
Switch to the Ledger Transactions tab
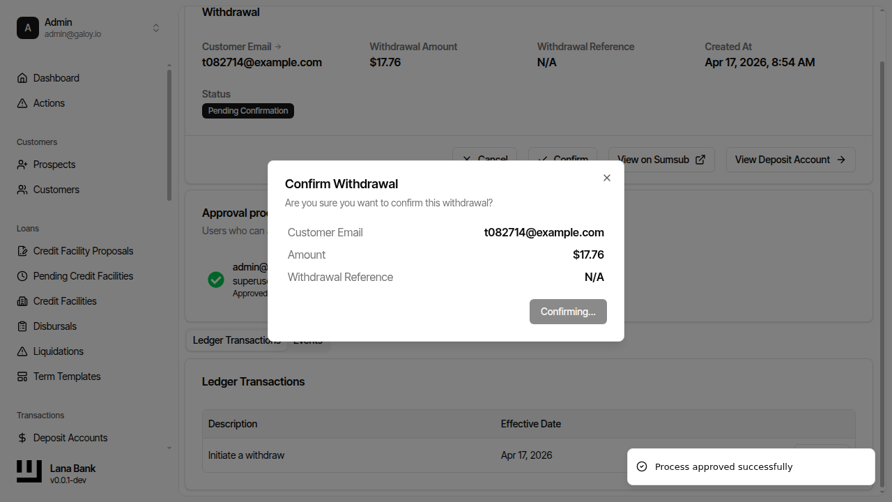point(236,340)
